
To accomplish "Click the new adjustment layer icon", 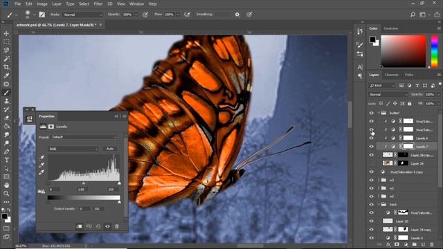I will (x=406, y=244).
